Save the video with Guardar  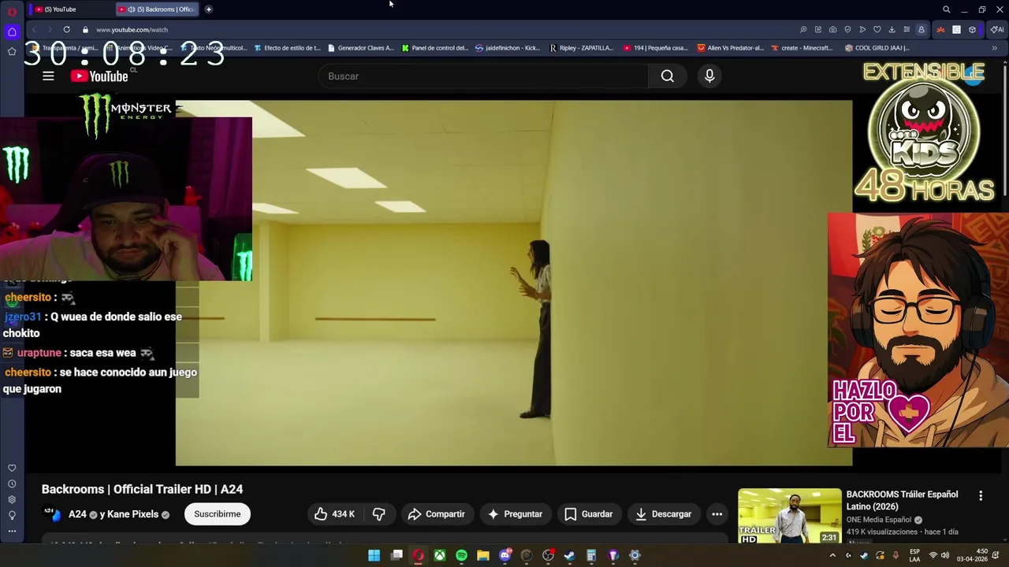(x=589, y=514)
